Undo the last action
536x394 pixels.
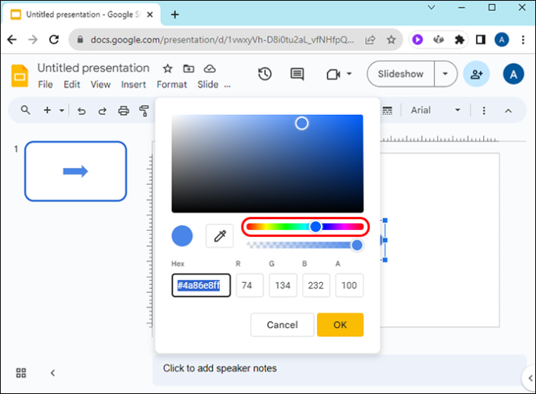pyautogui.click(x=82, y=111)
